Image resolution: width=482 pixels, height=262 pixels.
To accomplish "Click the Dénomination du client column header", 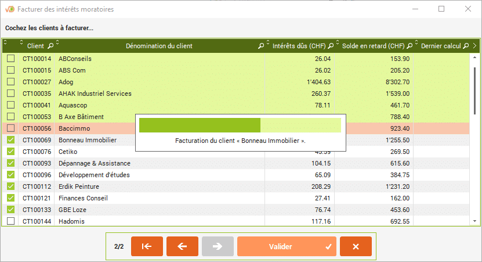I will tap(158, 46).
